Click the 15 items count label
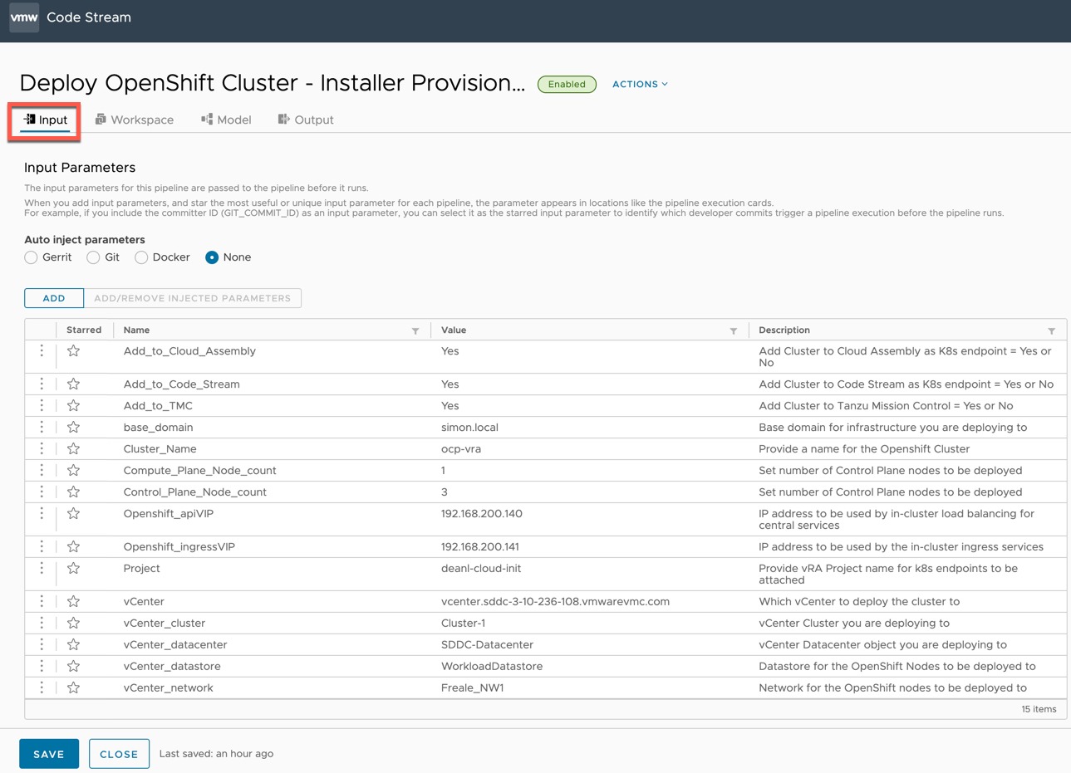 pyautogui.click(x=1039, y=709)
